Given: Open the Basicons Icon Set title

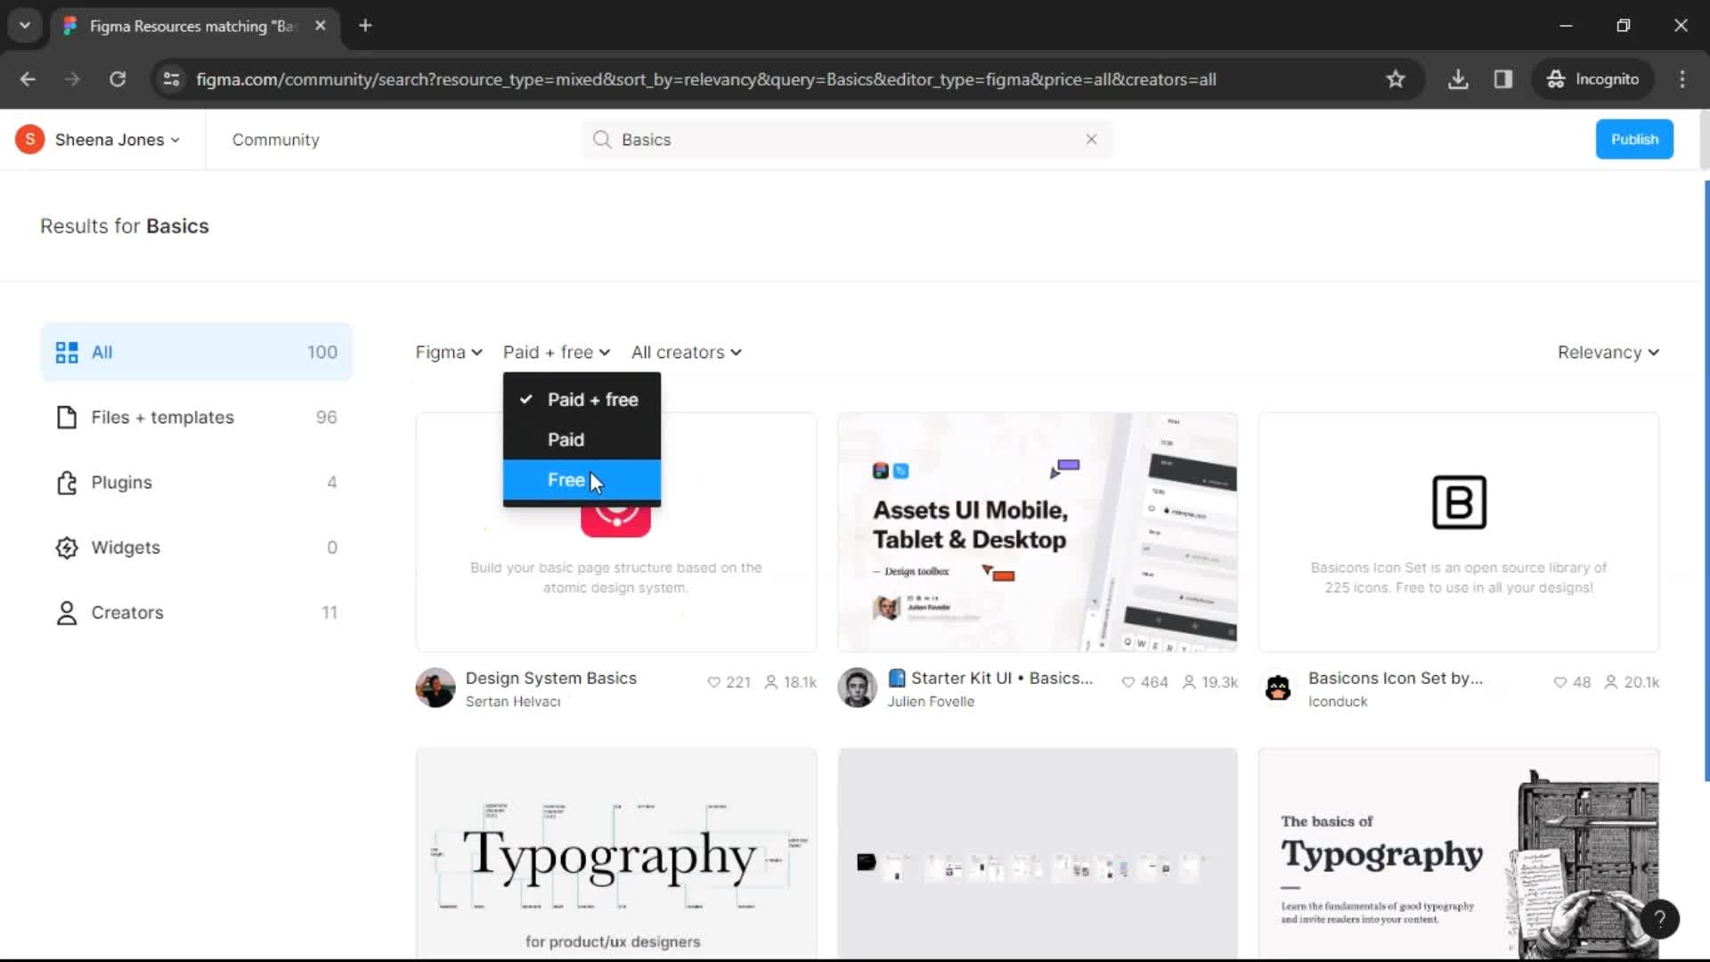Looking at the screenshot, I should pyautogui.click(x=1395, y=679).
